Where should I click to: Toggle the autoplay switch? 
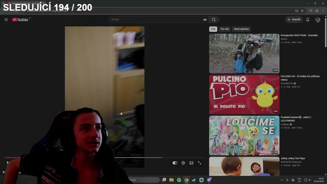pos(175,163)
